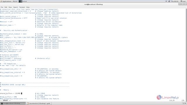Click the '# - Memory -' comment line

pyautogui.click(x=5, y=90)
